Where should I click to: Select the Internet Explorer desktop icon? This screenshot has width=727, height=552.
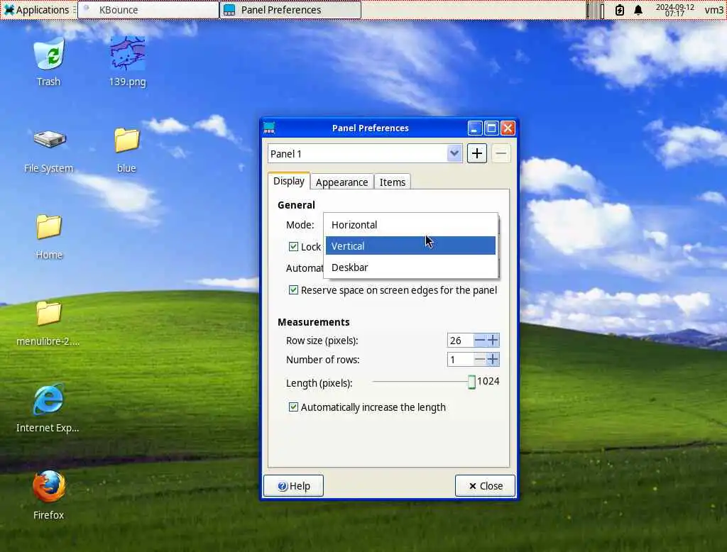pyautogui.click(x=48, y=408)
